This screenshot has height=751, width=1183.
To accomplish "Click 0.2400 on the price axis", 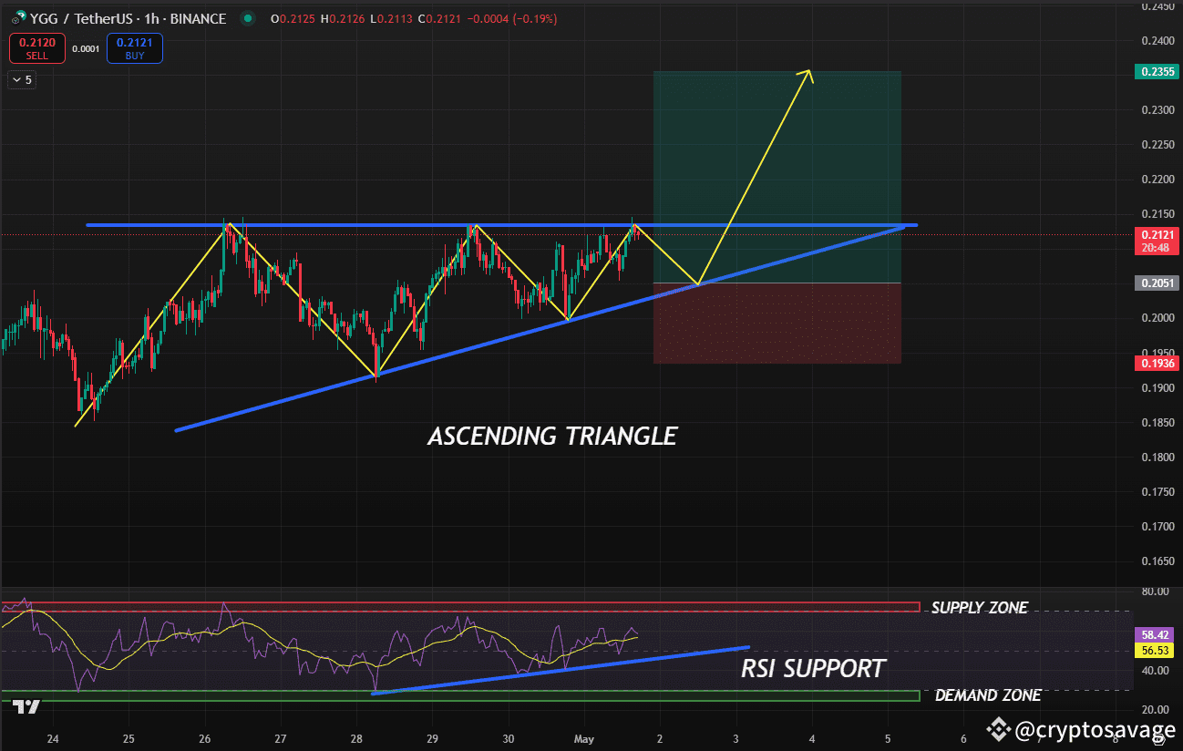I will (x=1156, y=41).
